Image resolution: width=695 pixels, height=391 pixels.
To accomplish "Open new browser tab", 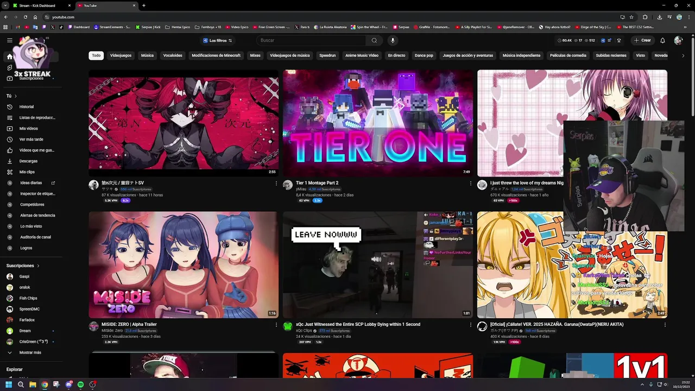I will click(143, 5).
